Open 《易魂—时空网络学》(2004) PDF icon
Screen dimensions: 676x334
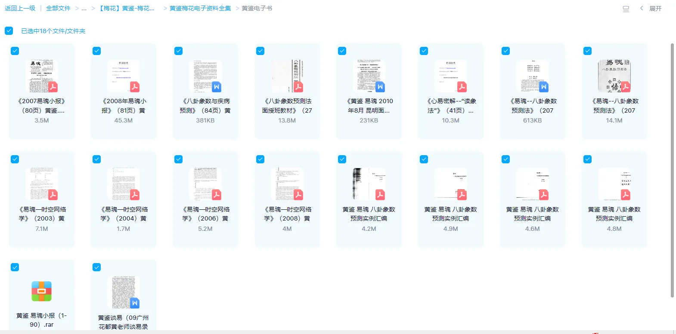pos(124,184)
